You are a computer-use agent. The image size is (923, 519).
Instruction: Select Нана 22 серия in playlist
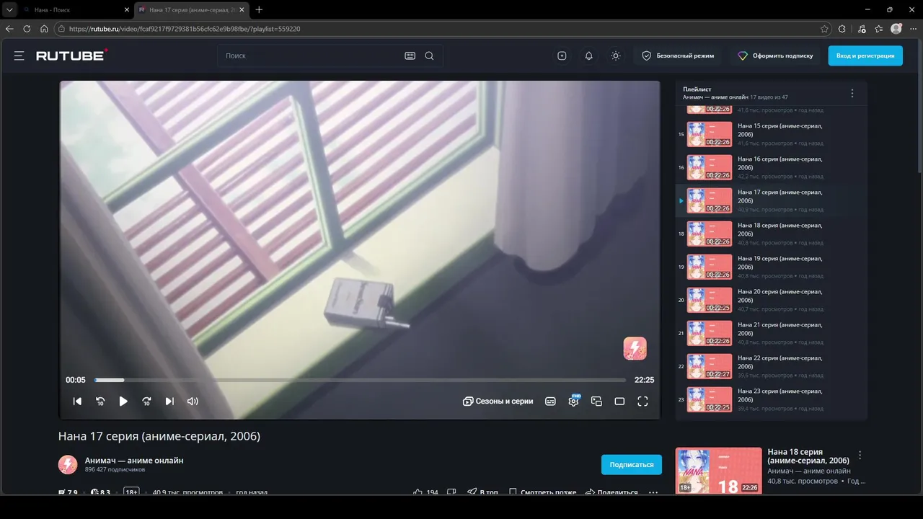click(x=771, y=366)
